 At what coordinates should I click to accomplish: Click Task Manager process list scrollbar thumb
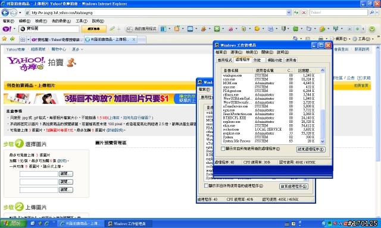pos(323,124)
